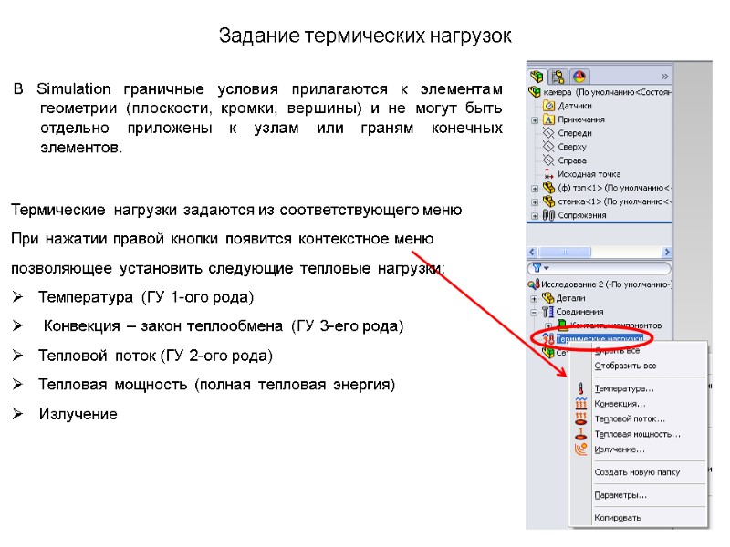Choose Скрыть все in context menu
The height and width of the screenshot is (547, 730).
[617, 351]
